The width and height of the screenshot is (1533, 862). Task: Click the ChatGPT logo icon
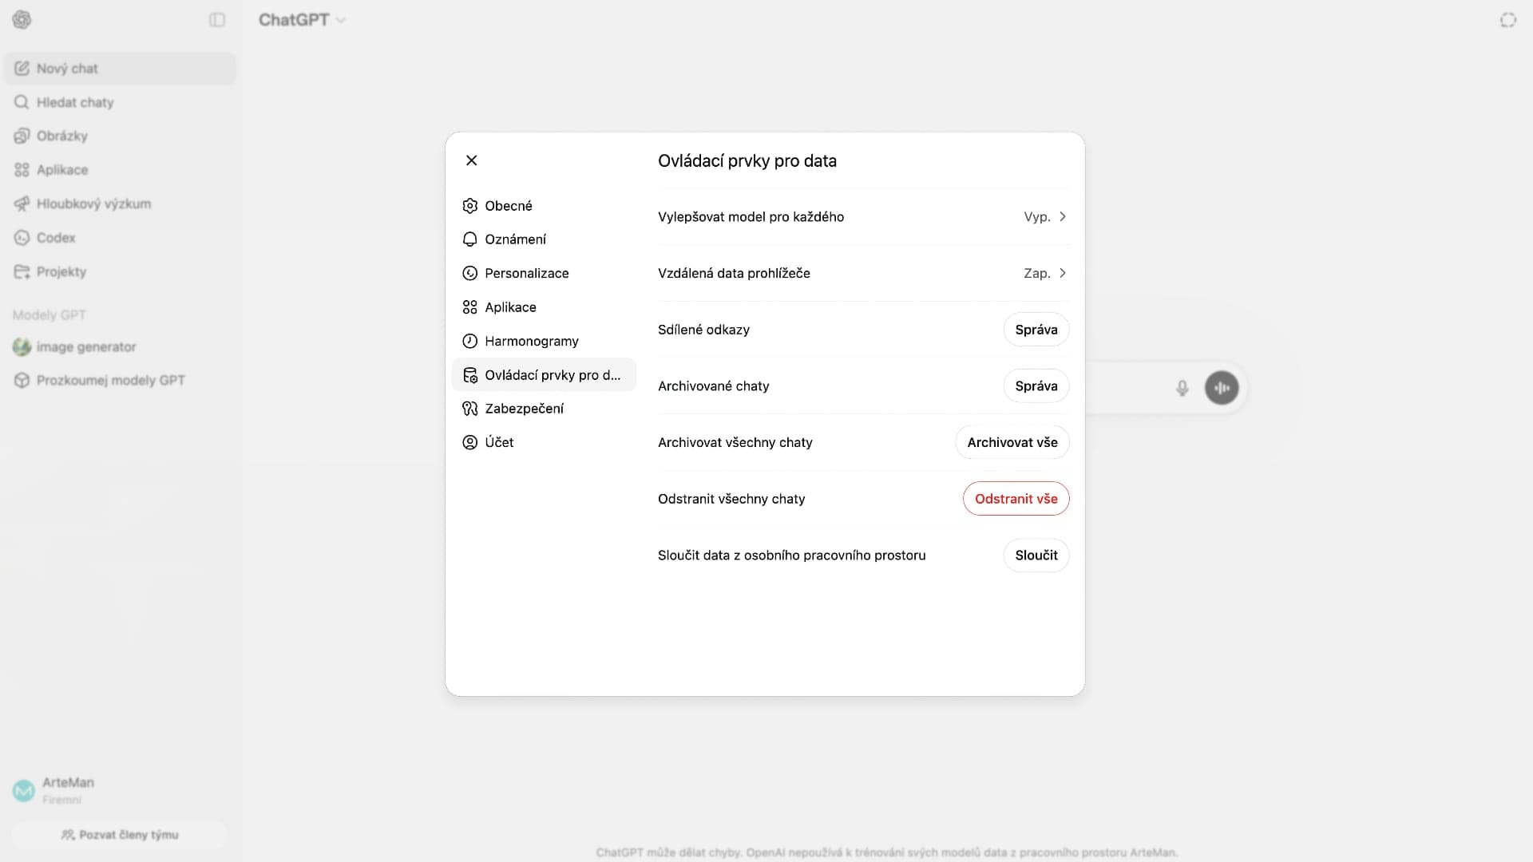[x=22, y=20]
